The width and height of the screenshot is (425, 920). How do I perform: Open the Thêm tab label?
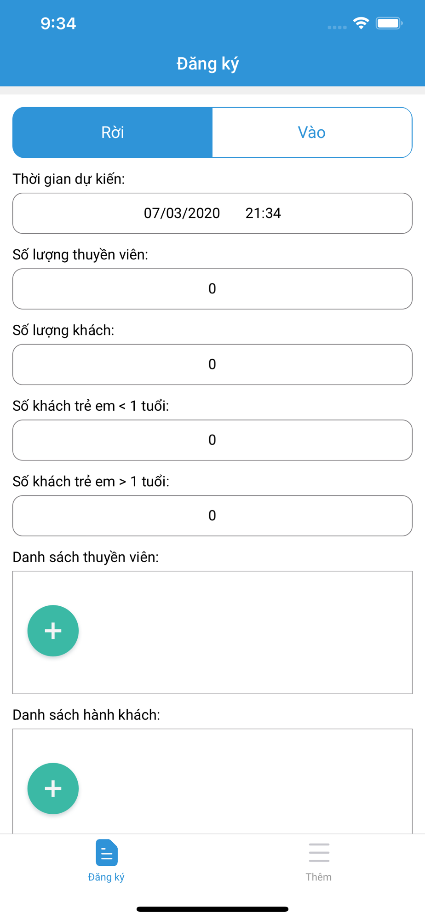point(319,877)
